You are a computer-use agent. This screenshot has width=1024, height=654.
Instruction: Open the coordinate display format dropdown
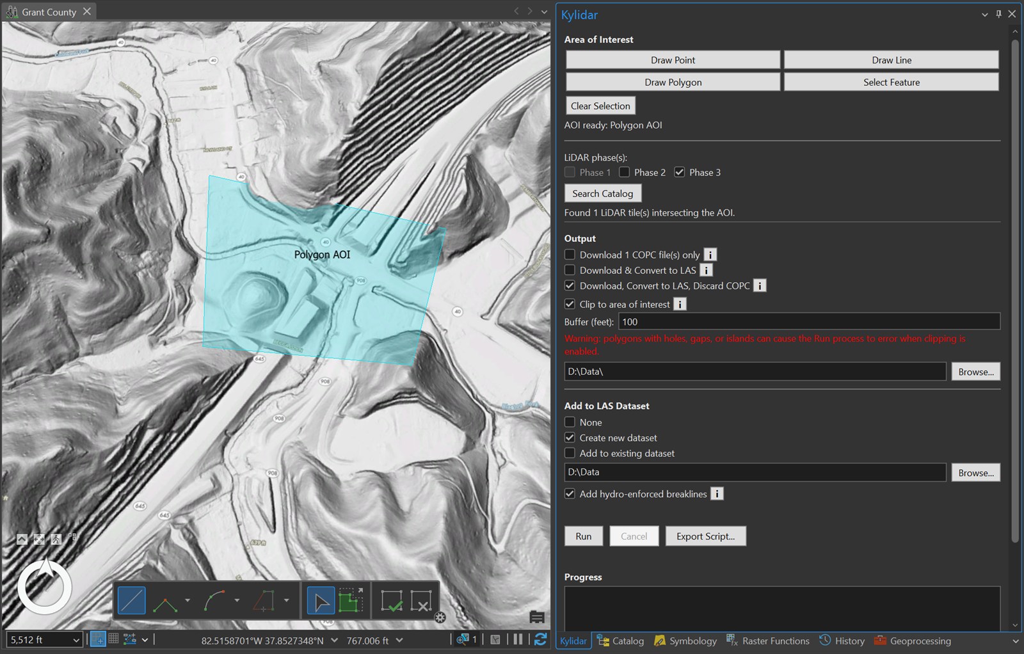point(334,640)
